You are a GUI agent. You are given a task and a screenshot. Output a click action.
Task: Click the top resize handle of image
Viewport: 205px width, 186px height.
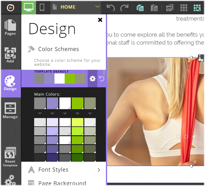point(191,57)
